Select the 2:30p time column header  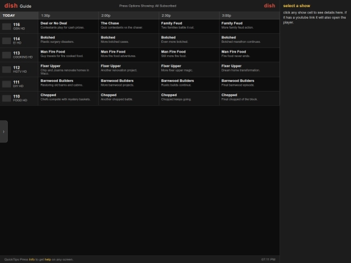(x=189, y=16)
